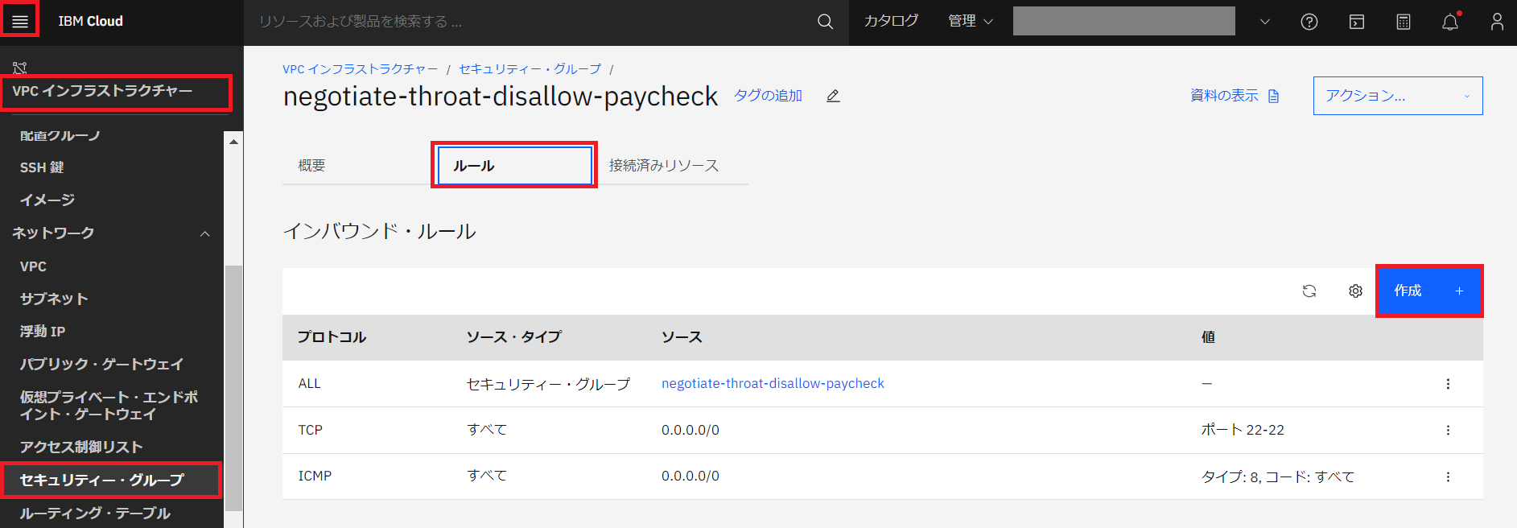Collapse the ネットワーク section in the sidebar
The image size is (1517, 528).
(204, 233)
